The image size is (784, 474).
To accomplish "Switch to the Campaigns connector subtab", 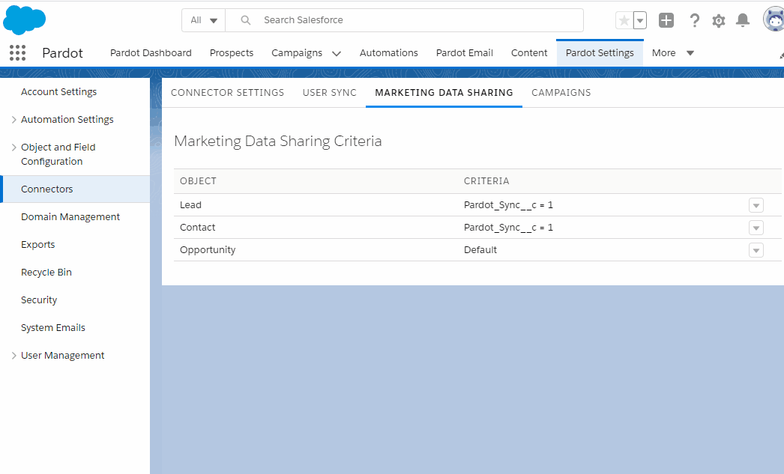I will (x=561, y=93).
